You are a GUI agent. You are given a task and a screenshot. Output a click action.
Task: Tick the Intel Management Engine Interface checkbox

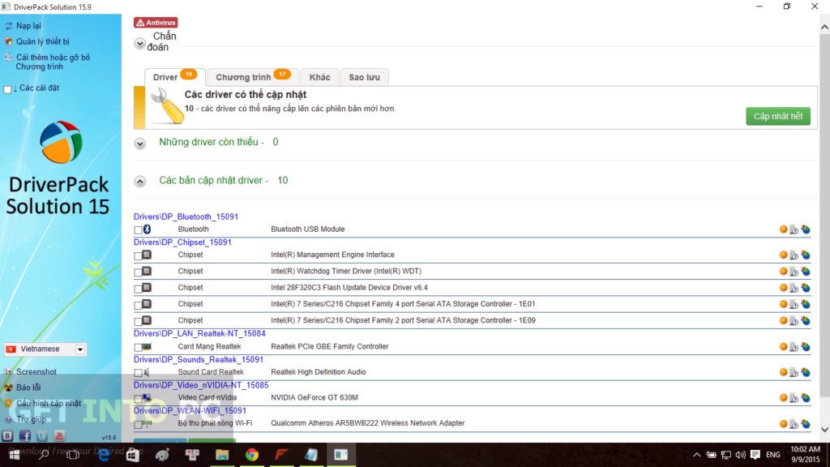(x=138, y=255)
